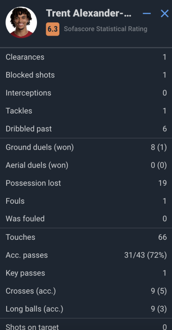172x330 pixels.
Task: Click the Fouls stat row
Action: 86,201
